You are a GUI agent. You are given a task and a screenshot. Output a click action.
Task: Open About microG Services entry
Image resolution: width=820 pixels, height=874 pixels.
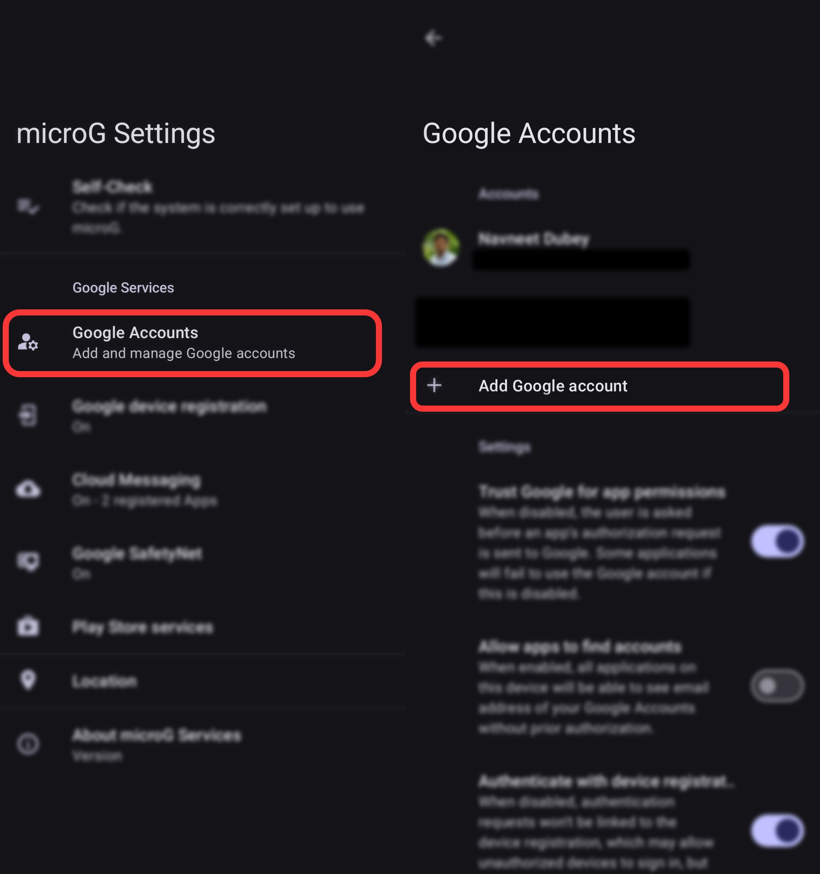[156, 744]
